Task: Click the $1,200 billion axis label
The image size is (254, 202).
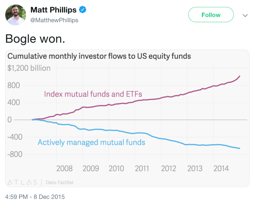Action: coord(29,68)
